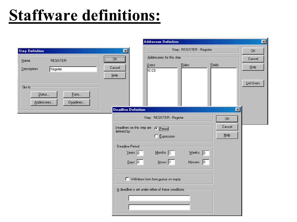Screen dimensions: 297x222
Task: Click OK in Addressee Definition dialog
Action: click(253, 51)
